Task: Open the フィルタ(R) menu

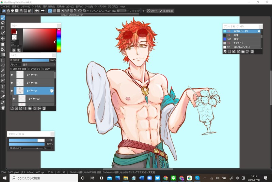Action: click(36, 6)
